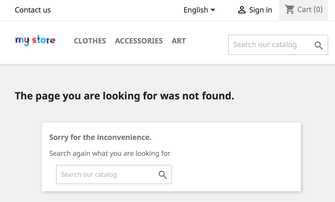Screen dimensions: 335x202
Task: Click the page-not-found heading text
Action: click(x=124, y=96)
